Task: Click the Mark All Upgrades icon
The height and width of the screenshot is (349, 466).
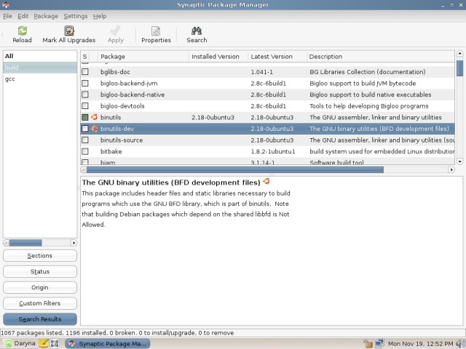Action: pyautogui.click(x=69, y=31)
